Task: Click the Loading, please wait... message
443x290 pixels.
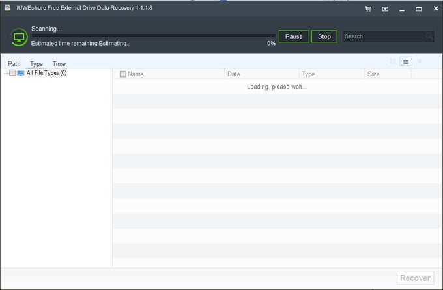Action: 277,87
